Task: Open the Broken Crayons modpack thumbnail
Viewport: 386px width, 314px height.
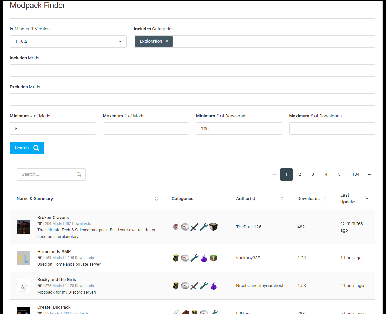Action: [x=23, y=227]
